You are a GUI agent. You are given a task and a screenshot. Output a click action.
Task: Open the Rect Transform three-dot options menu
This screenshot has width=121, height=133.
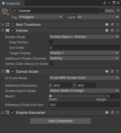click(118, 24)
